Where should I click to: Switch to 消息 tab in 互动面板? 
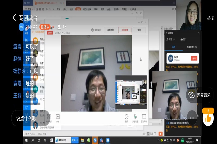173,47
